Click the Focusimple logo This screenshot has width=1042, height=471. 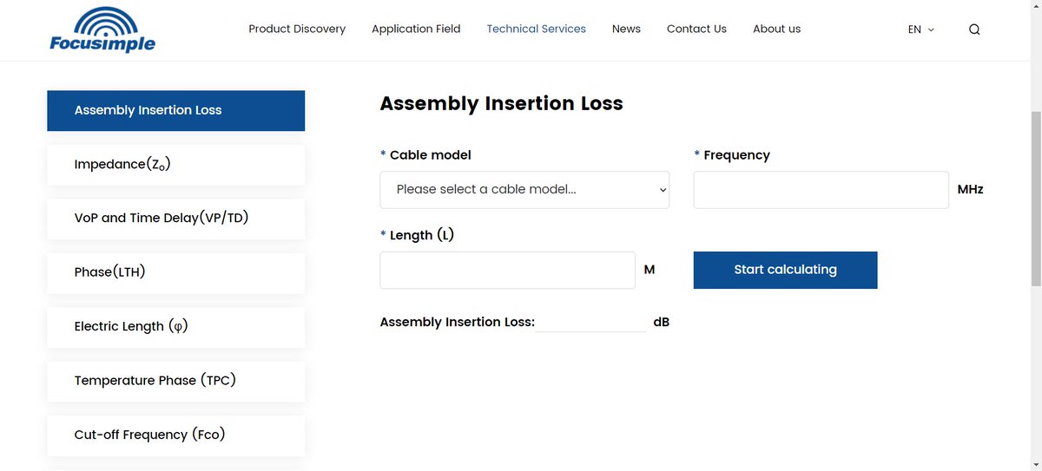102,29
